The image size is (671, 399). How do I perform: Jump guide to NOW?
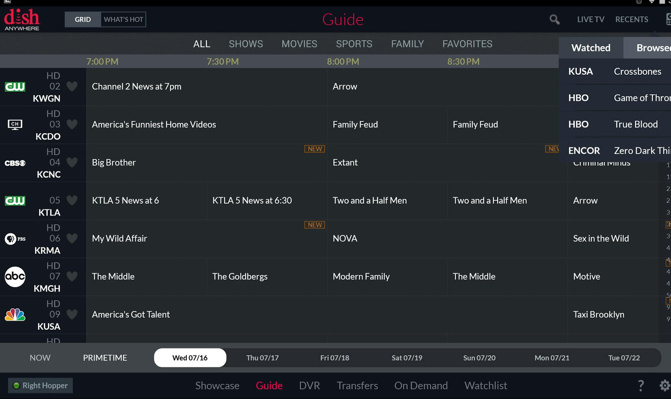40,358
